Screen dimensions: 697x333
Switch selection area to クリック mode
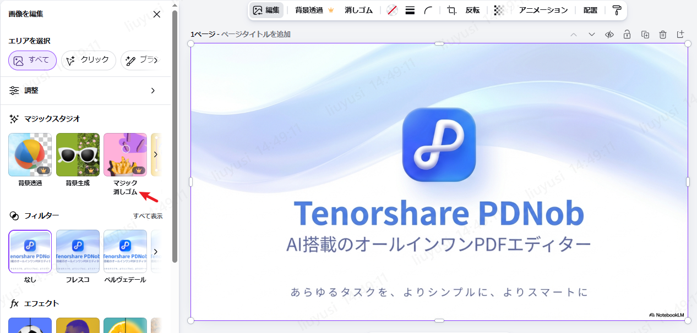(x=88, y=60)
